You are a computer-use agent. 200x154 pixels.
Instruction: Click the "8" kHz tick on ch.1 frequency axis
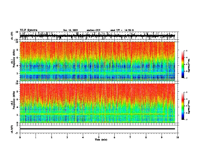pos(17,50)
